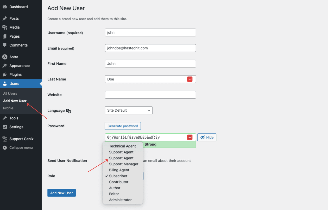Open the Comments section

(x=18, y=45)
